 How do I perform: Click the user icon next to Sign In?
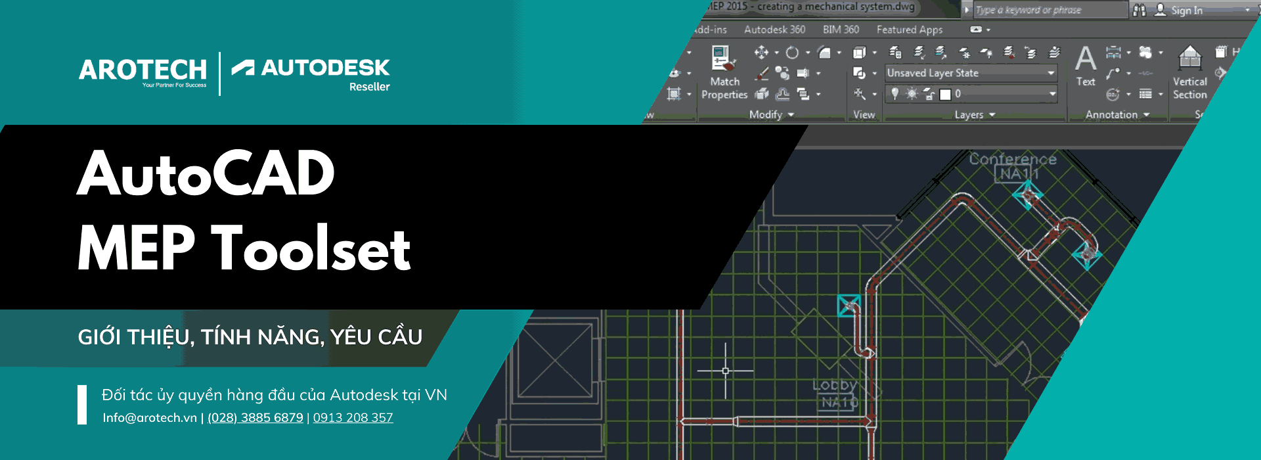point(1161,10)
